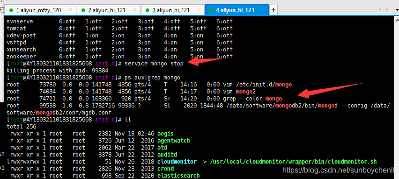
Task: Click the 'agentwatch' file name
Action: coord(174,140)
